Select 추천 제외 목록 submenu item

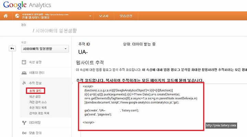point(38,108)
